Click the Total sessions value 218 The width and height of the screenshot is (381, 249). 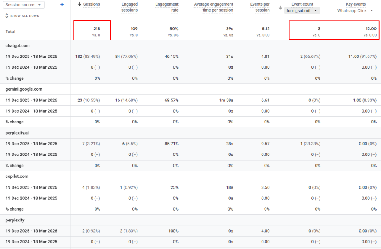coord(96,29)
